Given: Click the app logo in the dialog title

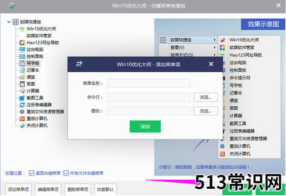Looking at the screenshot, I should pos(79,64).
